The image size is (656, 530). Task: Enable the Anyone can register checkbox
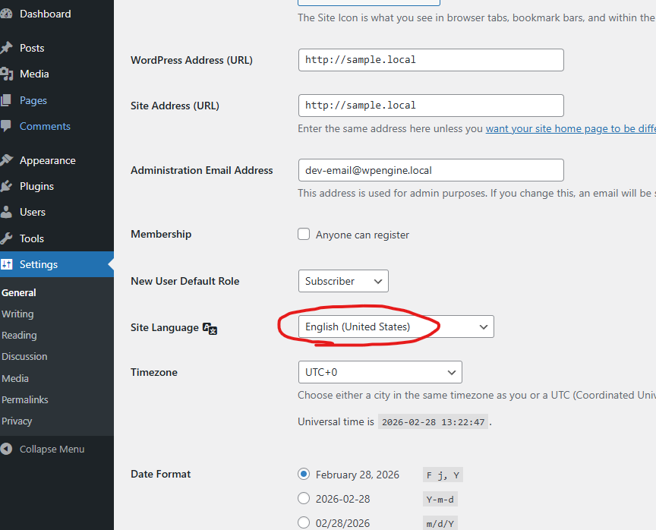304,235
